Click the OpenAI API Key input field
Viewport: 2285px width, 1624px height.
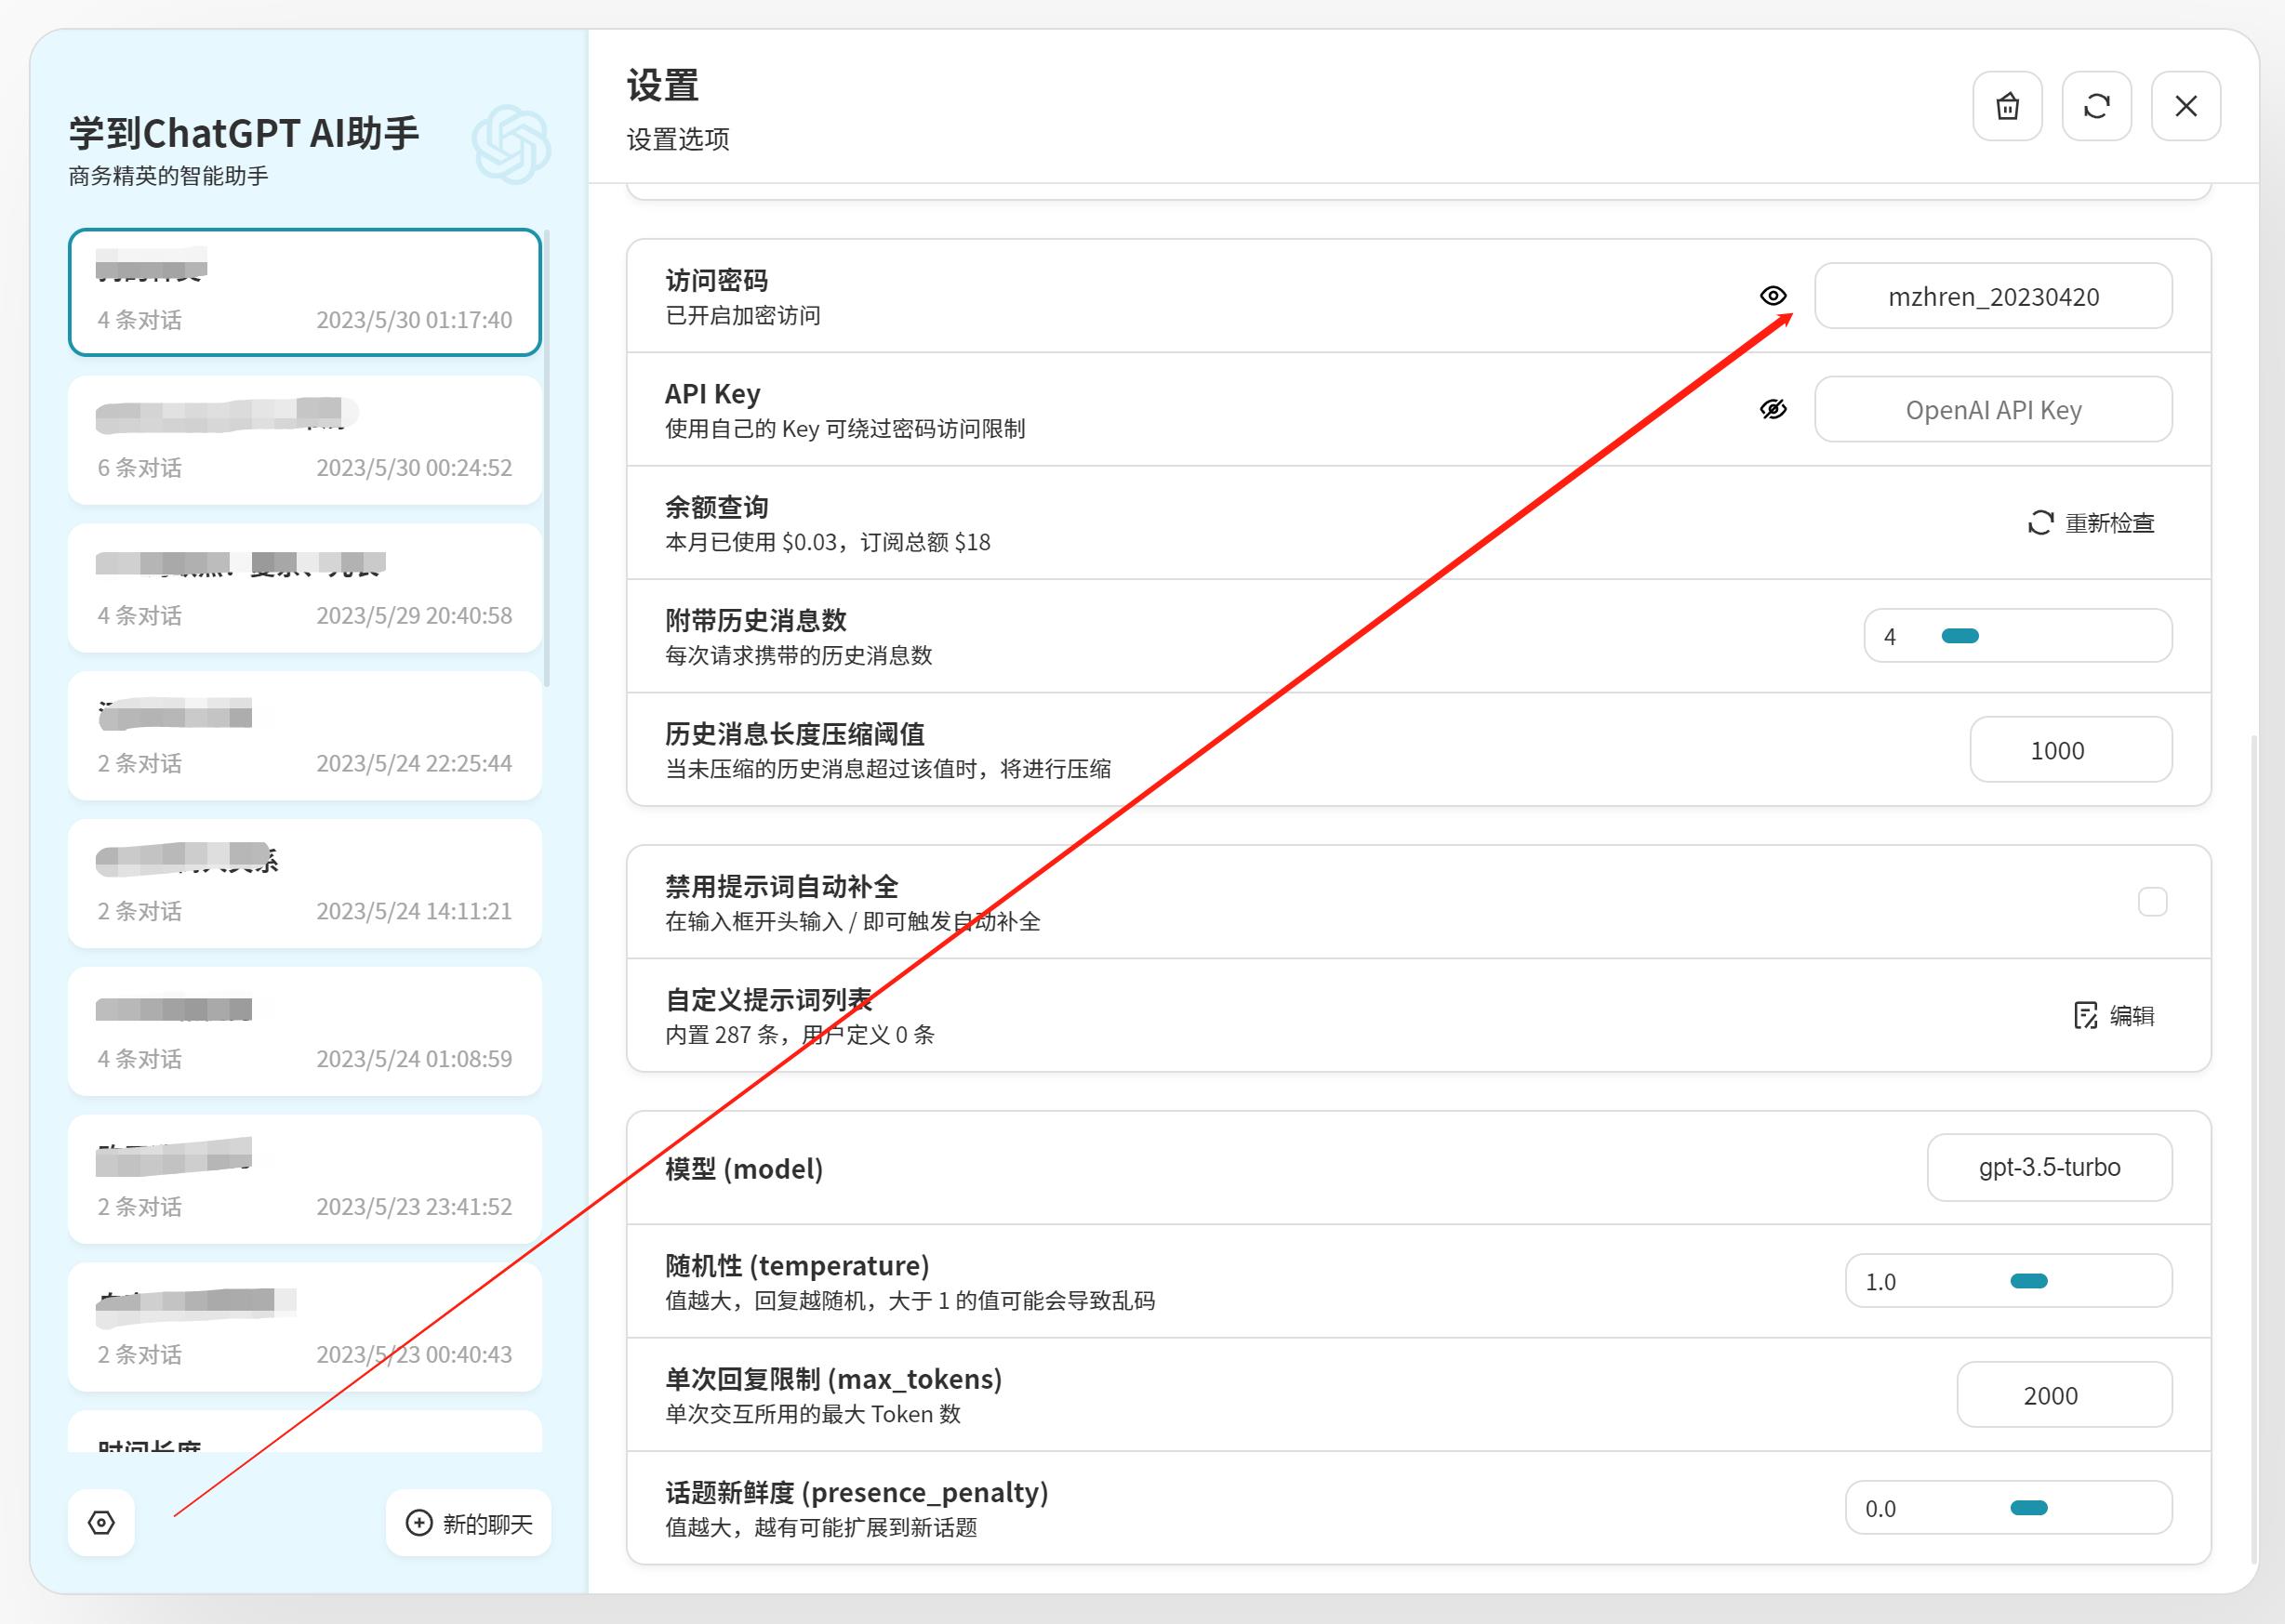pos(1993,409)
